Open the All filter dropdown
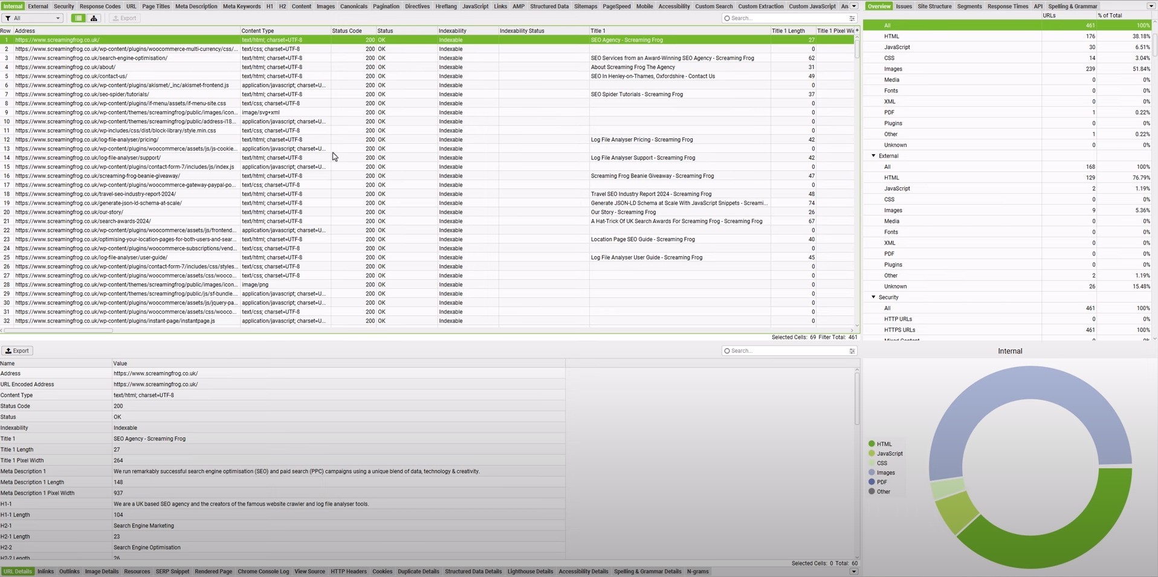Image resolution: width=1158 pixels, height=577 pixels. 32,18
